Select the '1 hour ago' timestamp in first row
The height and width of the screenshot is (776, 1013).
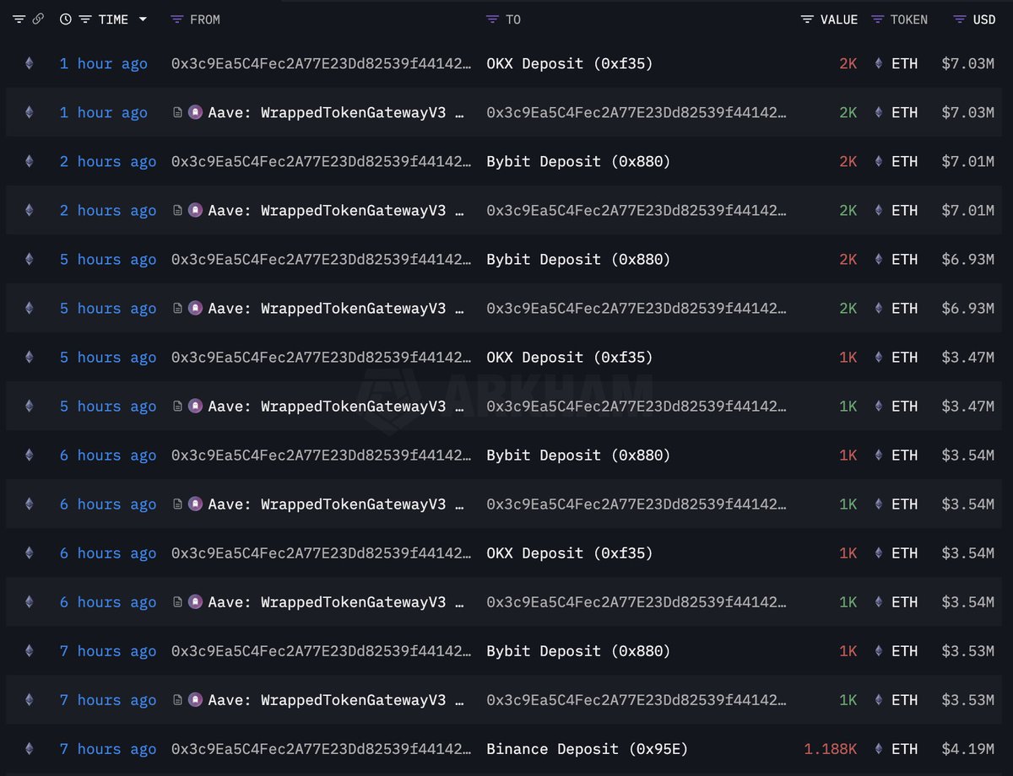[x=103, y=63]
